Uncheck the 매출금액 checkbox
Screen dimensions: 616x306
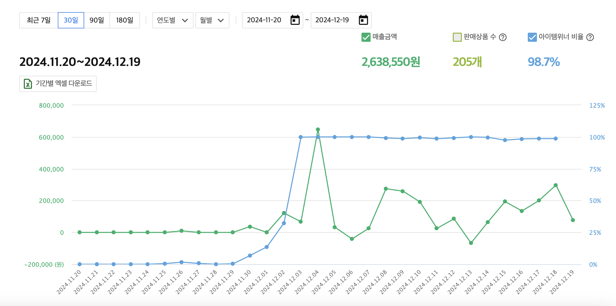tap(366, 37)
